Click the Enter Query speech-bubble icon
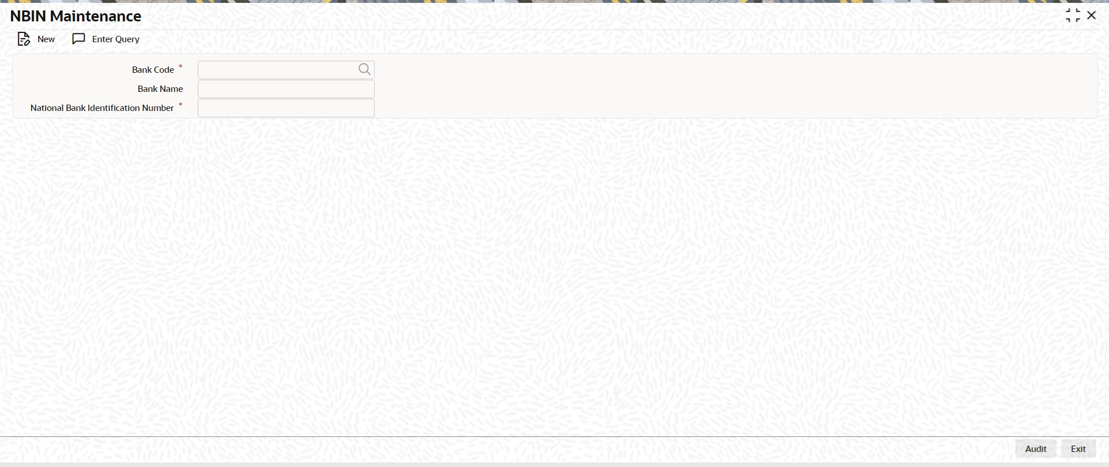 click(79, 39)
